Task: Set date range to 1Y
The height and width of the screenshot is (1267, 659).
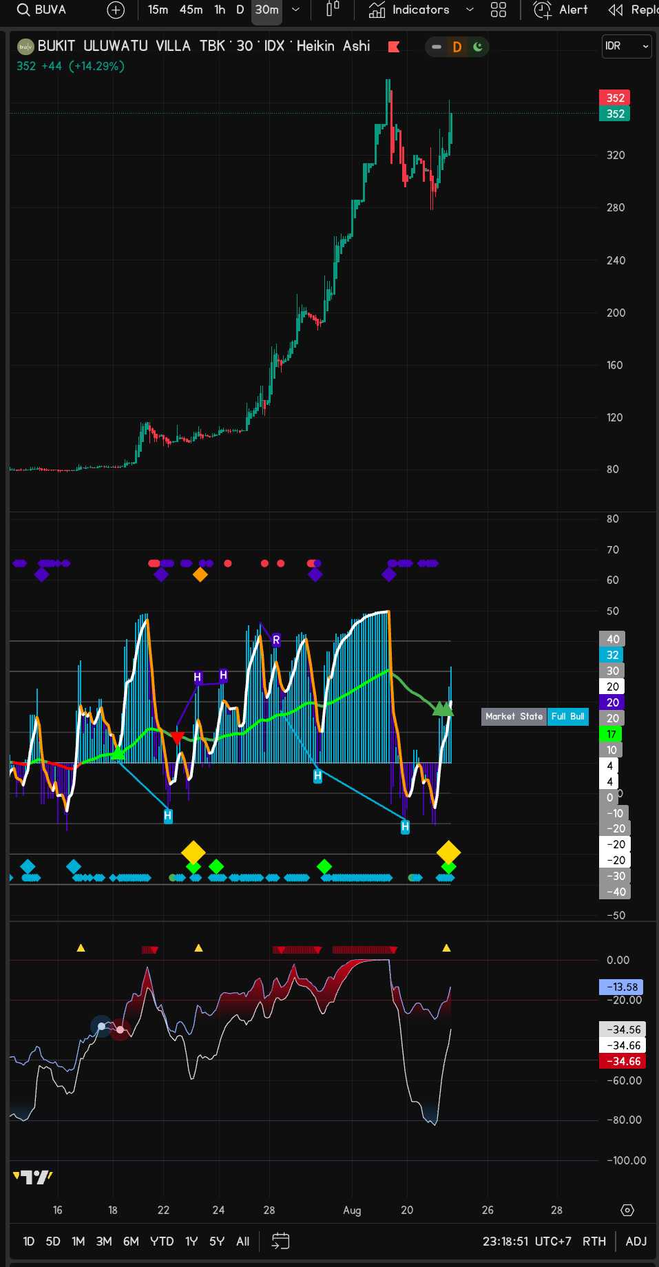Action: 191,1241
